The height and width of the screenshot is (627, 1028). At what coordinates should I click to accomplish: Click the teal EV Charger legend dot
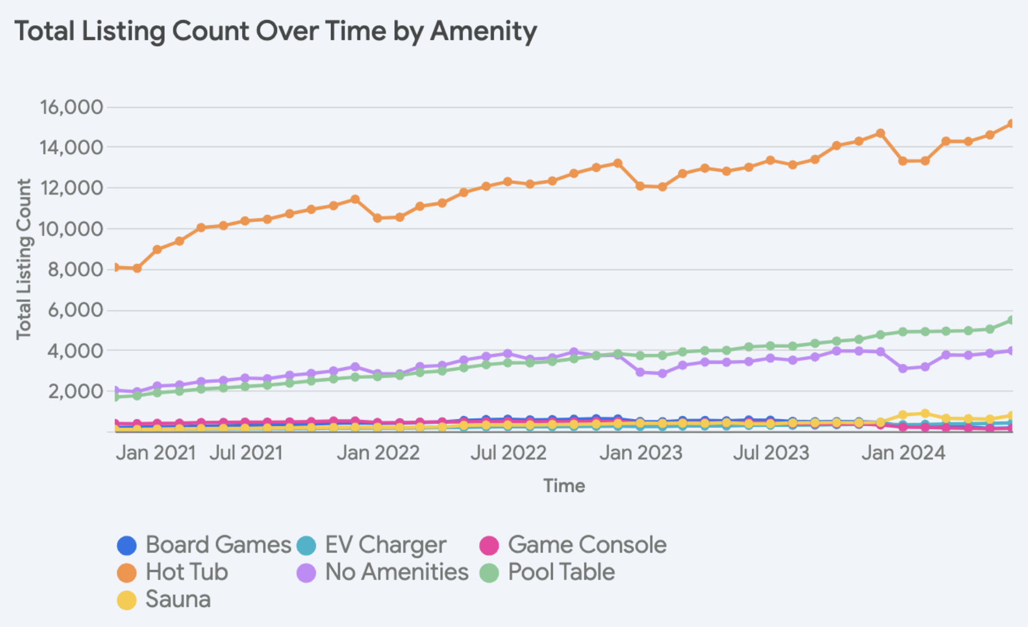306,546
